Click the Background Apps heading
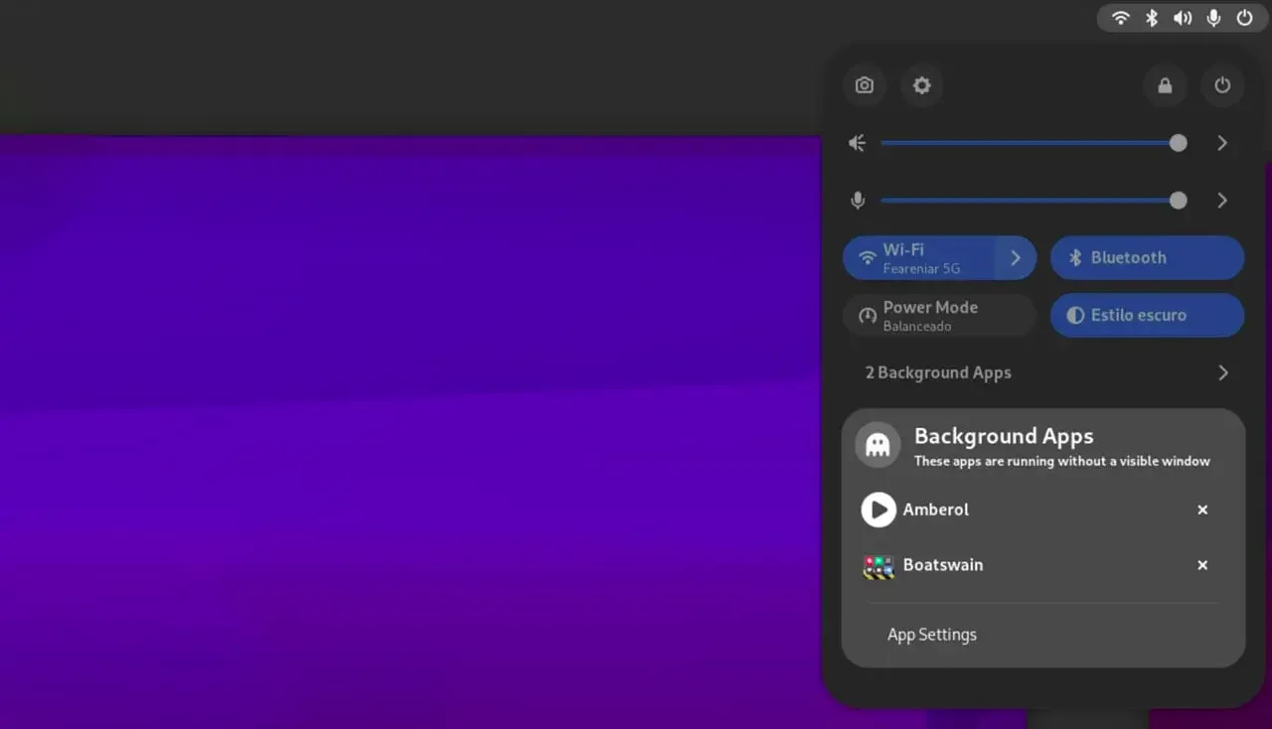The height and width of the screenshot is (729, 1272). pos(1004,436)
